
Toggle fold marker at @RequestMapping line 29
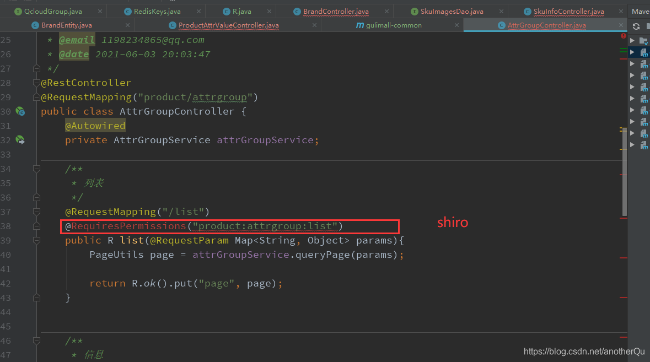click(36, 98)
